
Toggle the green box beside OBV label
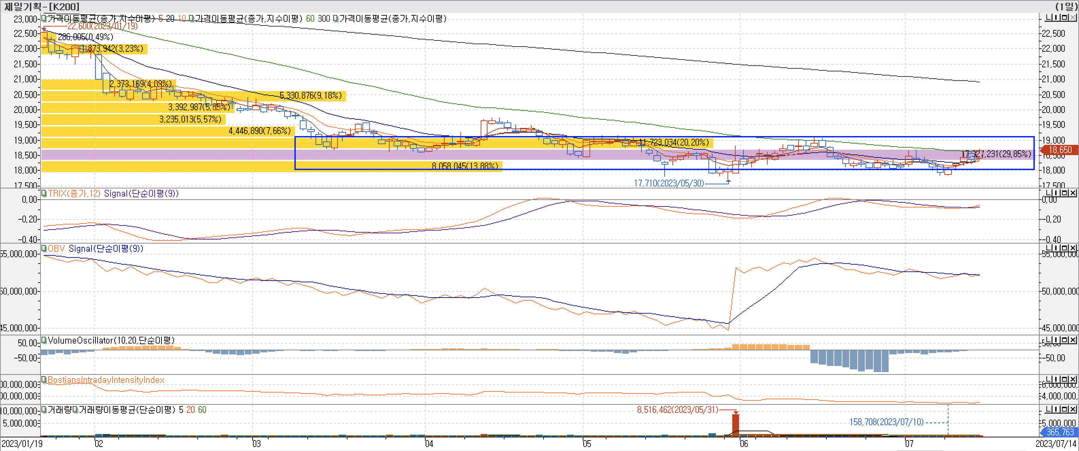[x=44, y=249]
